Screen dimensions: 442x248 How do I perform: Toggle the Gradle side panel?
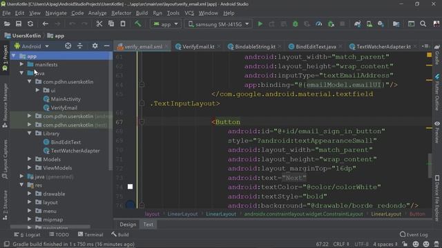[437, 55]
